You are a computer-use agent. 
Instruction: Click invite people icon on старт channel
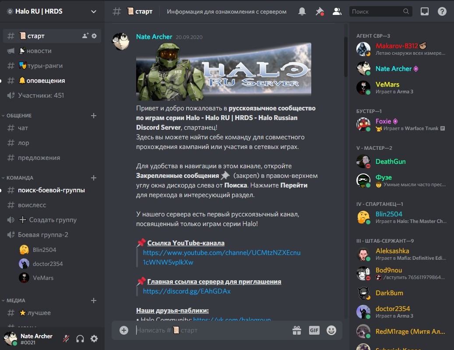coord(85,35)
